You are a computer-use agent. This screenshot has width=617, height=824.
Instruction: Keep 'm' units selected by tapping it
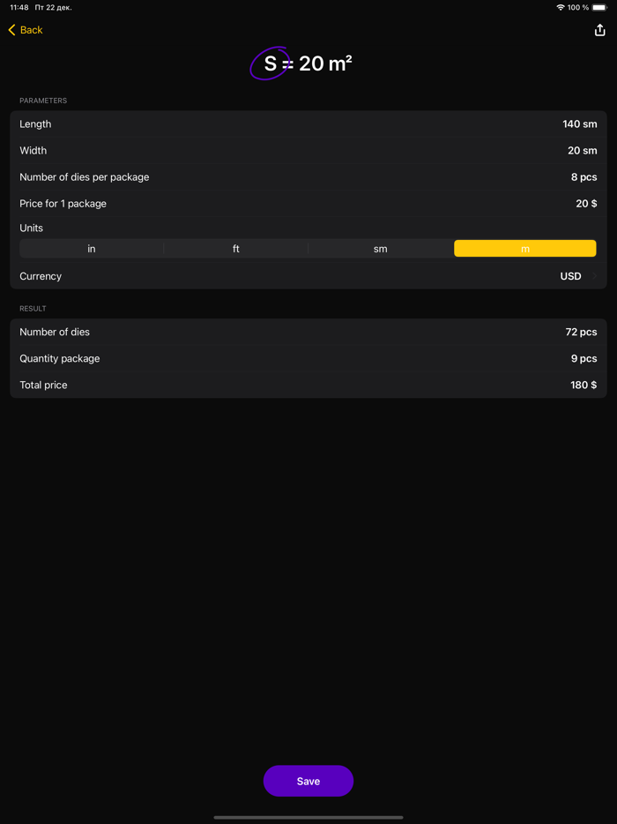click(x=524, y=248)
